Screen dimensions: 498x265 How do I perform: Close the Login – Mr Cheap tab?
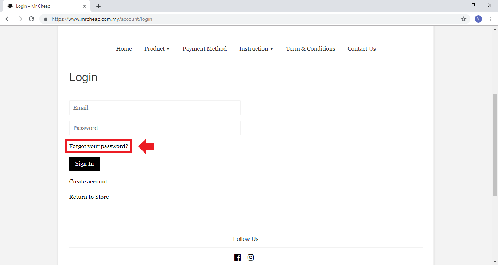85,6
